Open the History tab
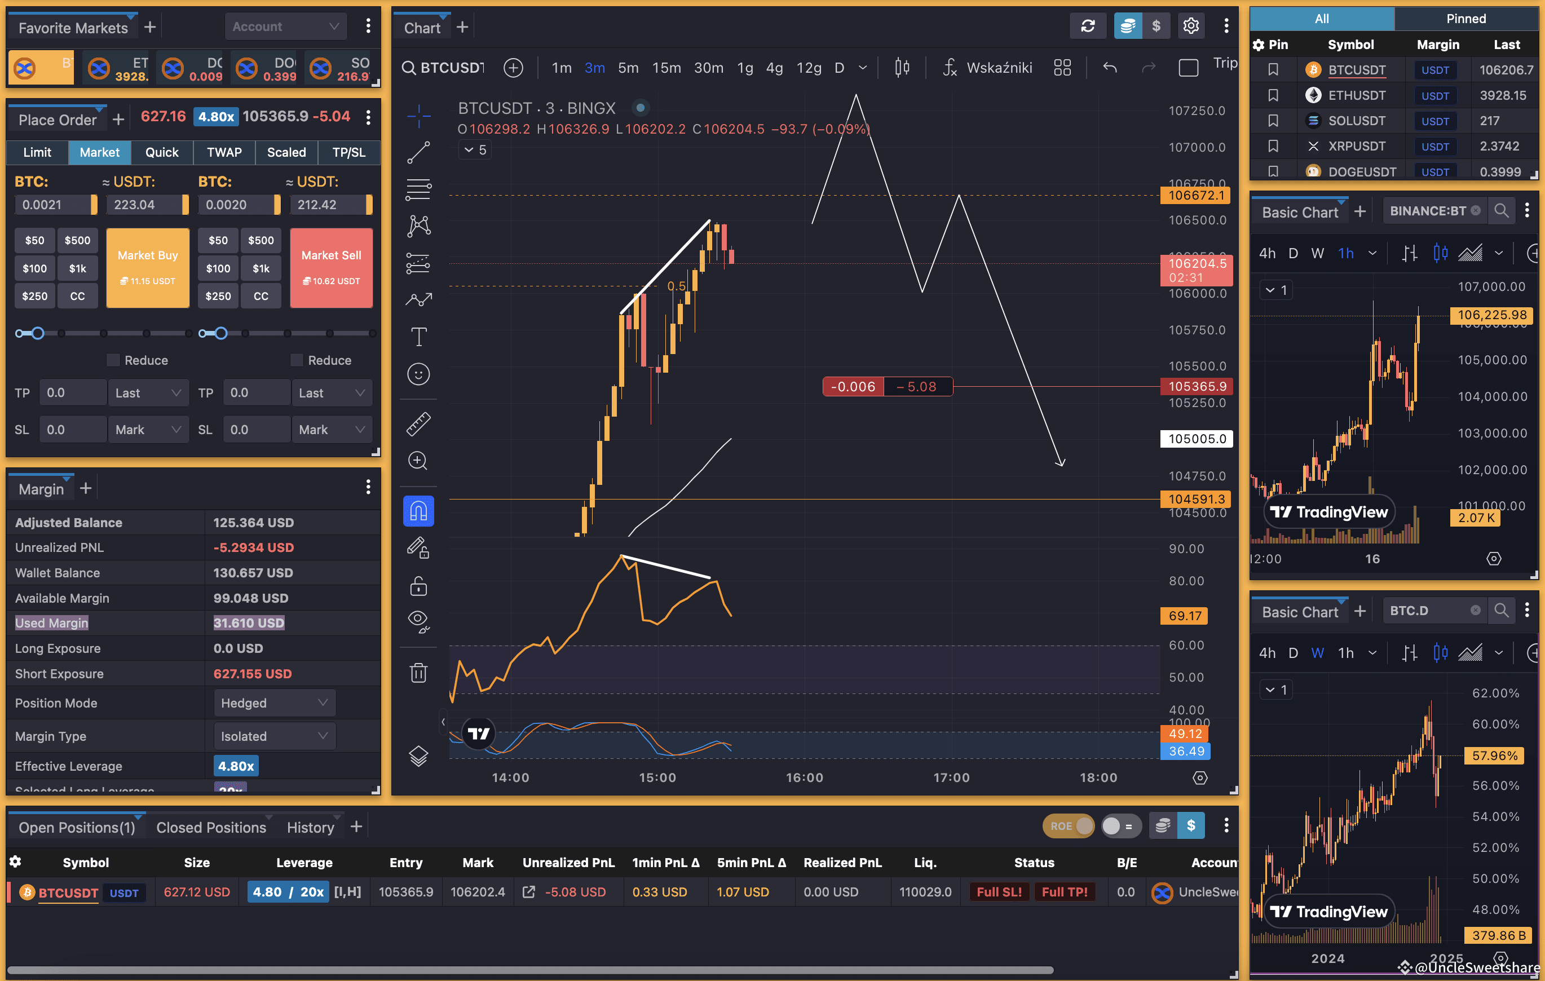The width and height of the screenshot is (1545, 981). [311, 827]
